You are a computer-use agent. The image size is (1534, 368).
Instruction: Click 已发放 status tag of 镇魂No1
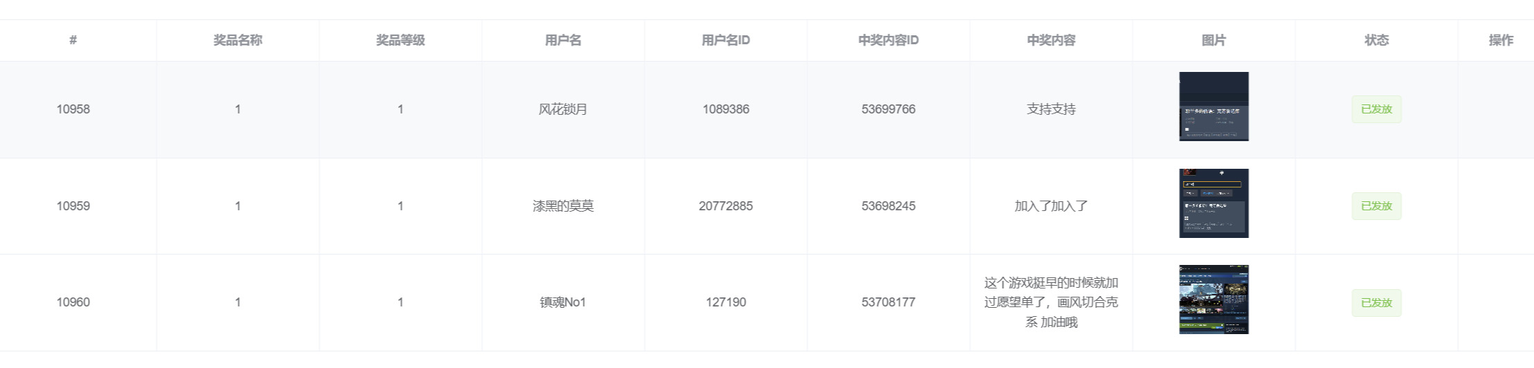(1376, 303)
